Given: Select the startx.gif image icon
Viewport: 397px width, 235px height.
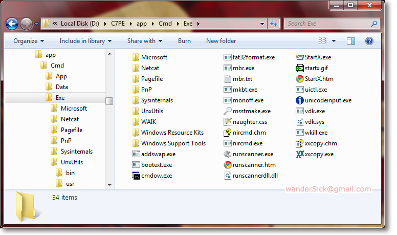Looking at the screenshot, I should (299, 68).
